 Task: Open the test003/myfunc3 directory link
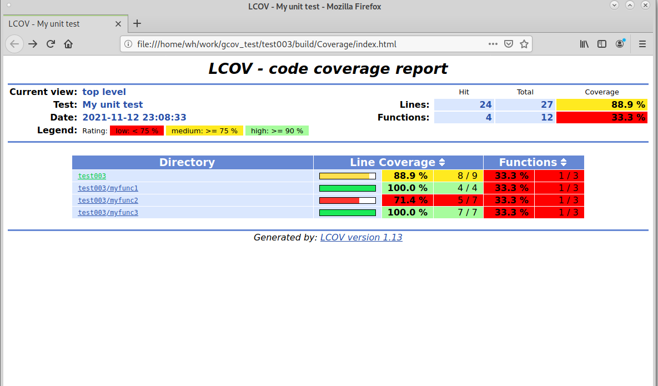click(108, 212)
